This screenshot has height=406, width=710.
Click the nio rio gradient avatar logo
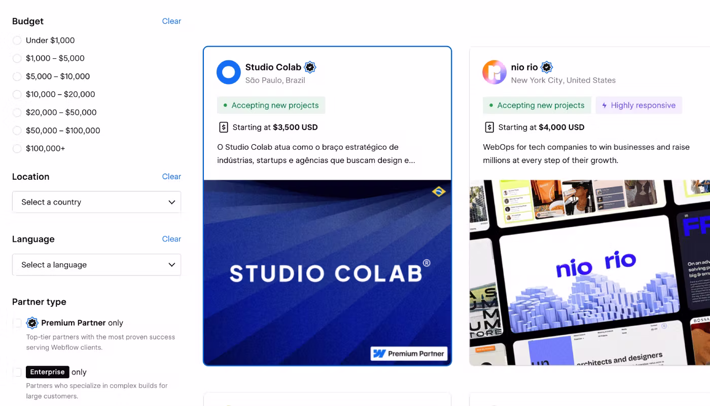pyautogui.click(x=494, y=72)
